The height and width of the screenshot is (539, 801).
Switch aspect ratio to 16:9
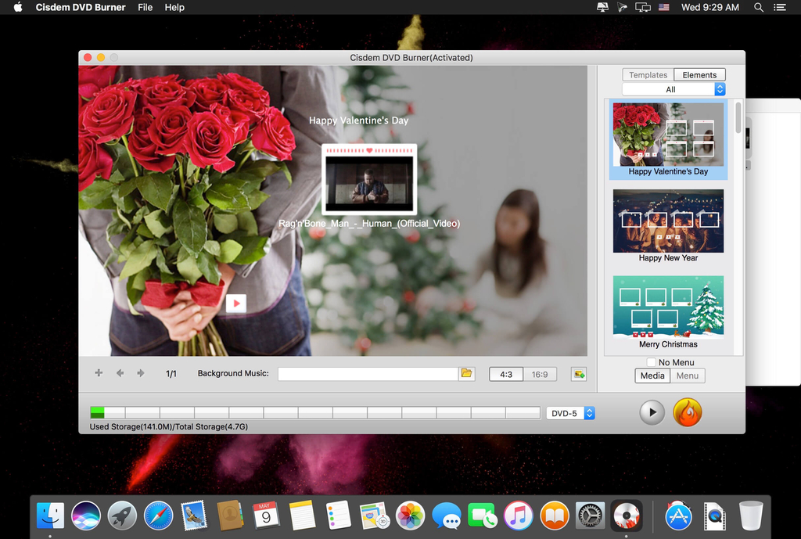[x=540, y=374]
